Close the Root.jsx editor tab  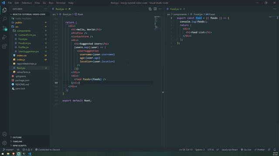70,9
